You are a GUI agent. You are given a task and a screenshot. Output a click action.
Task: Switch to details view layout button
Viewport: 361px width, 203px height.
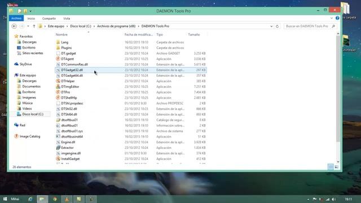coord(331,167)
